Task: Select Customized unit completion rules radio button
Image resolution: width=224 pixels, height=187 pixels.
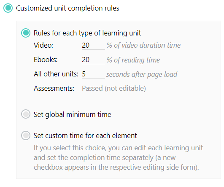Action: coord(8,8)
